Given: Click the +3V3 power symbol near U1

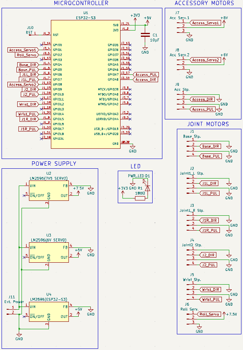Looking at the screenshot, I should [135, 20].
